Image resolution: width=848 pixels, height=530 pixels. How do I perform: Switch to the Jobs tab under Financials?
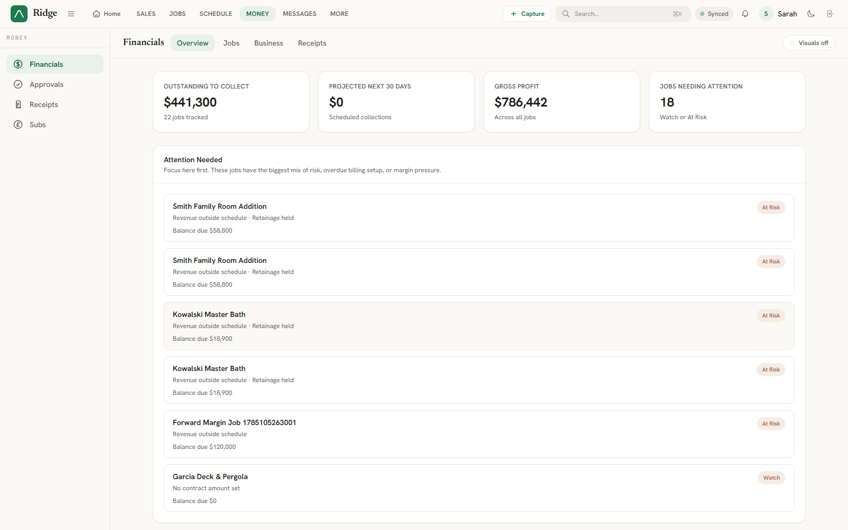point(231,43)
